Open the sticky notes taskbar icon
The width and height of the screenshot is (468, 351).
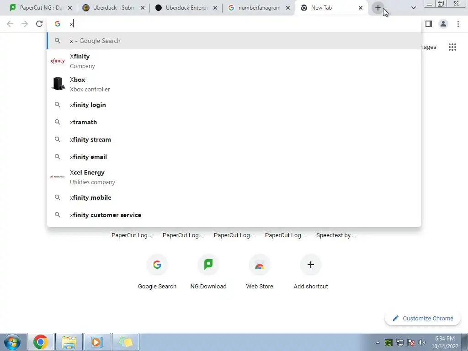(x=126, y=342)
